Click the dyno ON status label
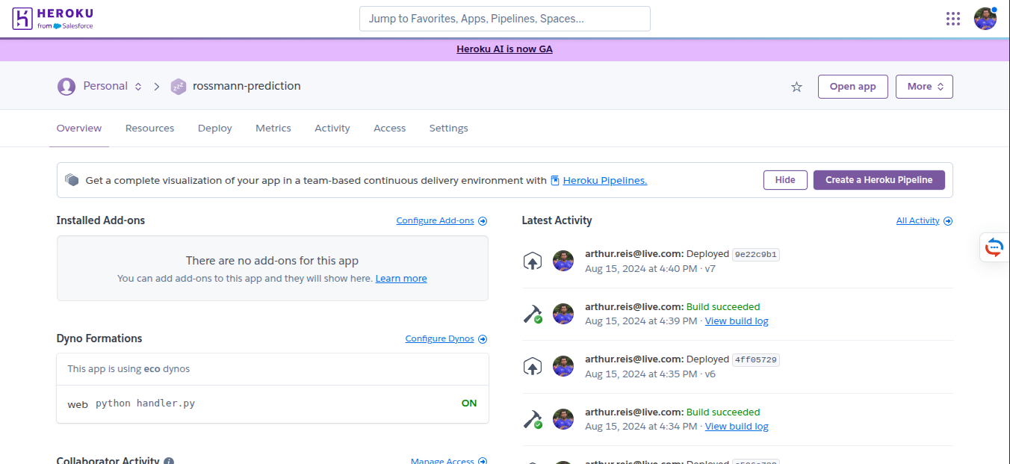1010x464 pixels. tap(469, 403)
